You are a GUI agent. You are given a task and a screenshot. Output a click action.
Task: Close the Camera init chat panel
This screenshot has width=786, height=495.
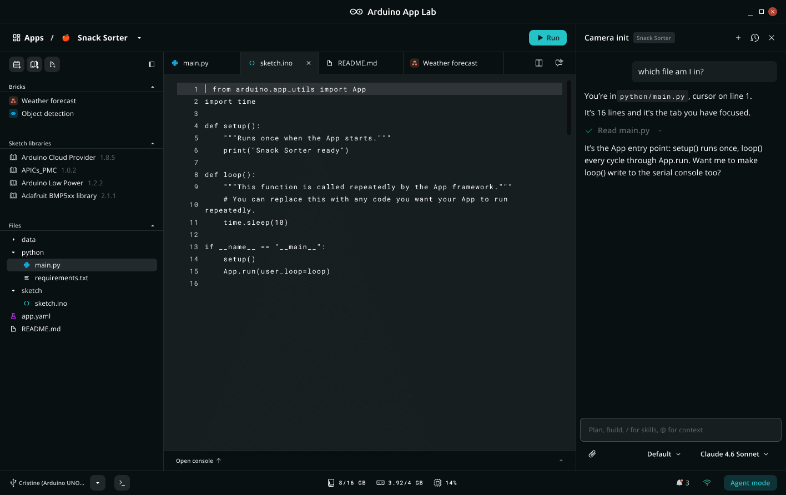pyautogui.click(x=772, y=38)
